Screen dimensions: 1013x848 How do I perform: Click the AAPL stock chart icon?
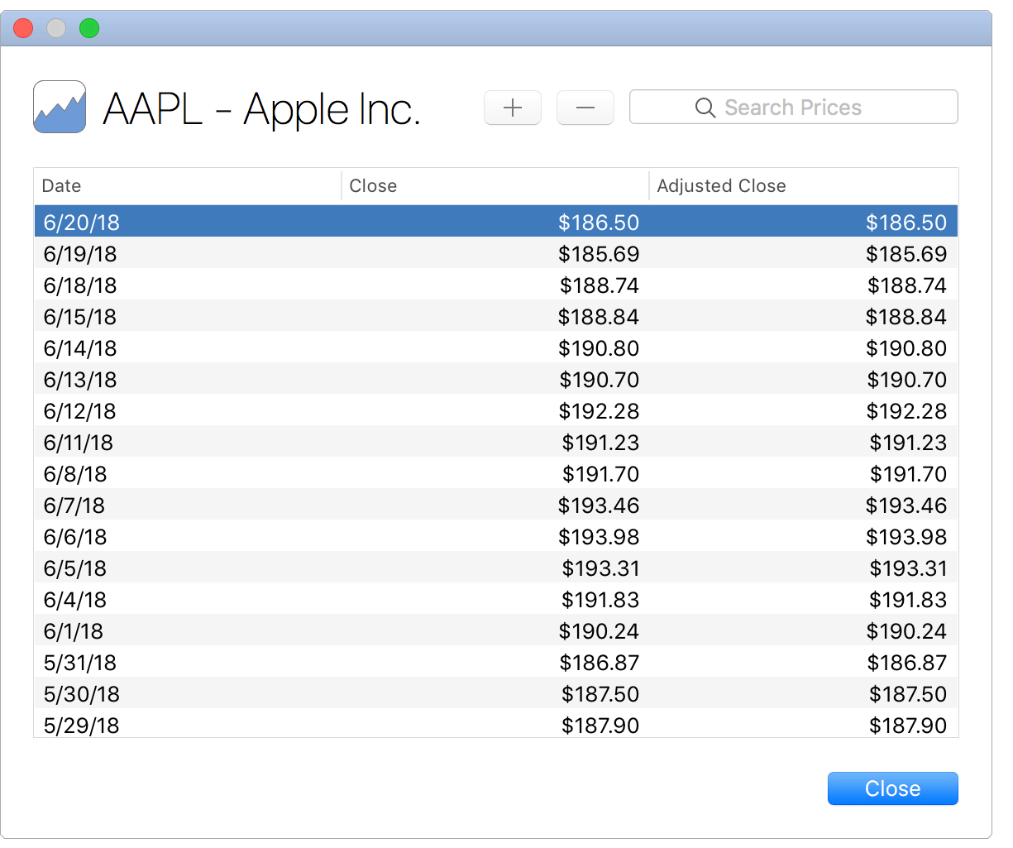coord(60,107)
